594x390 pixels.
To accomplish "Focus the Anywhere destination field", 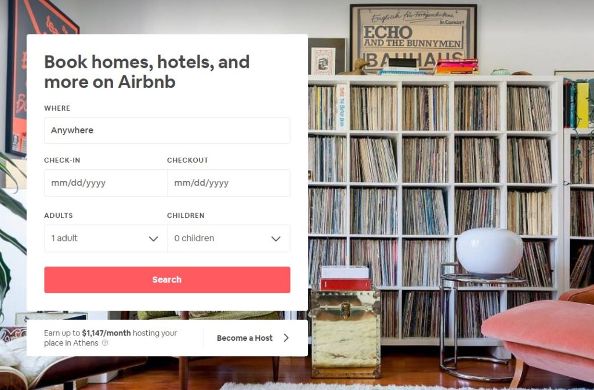I will pyautogui.click(x=167, y=130).
